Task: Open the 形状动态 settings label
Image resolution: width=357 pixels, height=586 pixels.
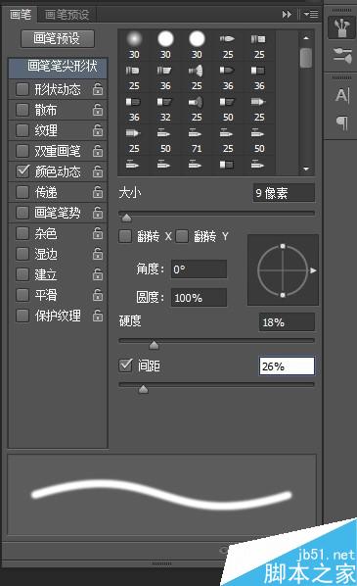Action: pyautogui.click(x=58, y=89)
